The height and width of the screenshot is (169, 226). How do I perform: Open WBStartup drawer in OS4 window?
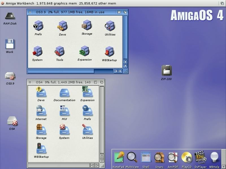pyautogui.click(x=41, y=150)
